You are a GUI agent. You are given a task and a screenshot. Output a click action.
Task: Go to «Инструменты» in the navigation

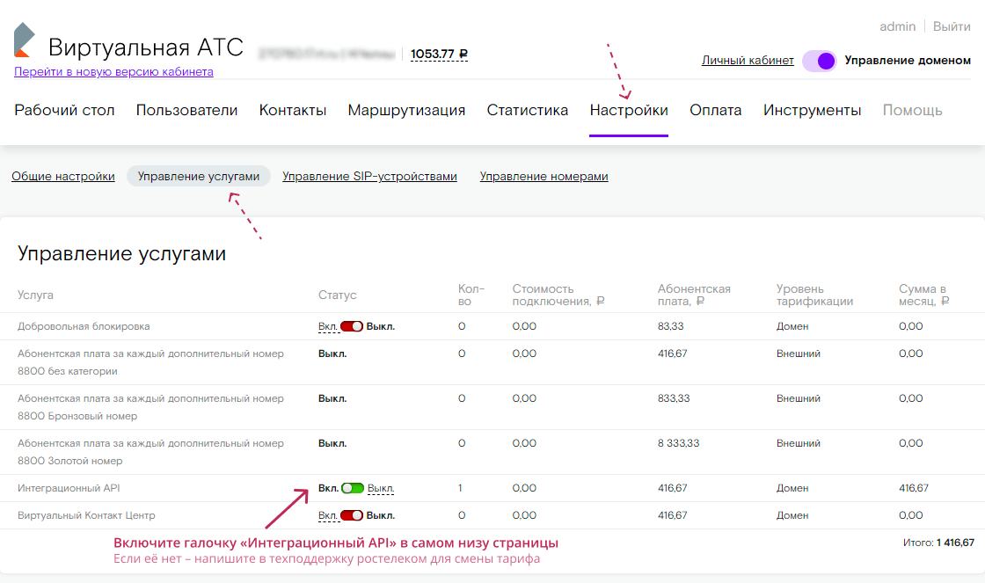812,110
